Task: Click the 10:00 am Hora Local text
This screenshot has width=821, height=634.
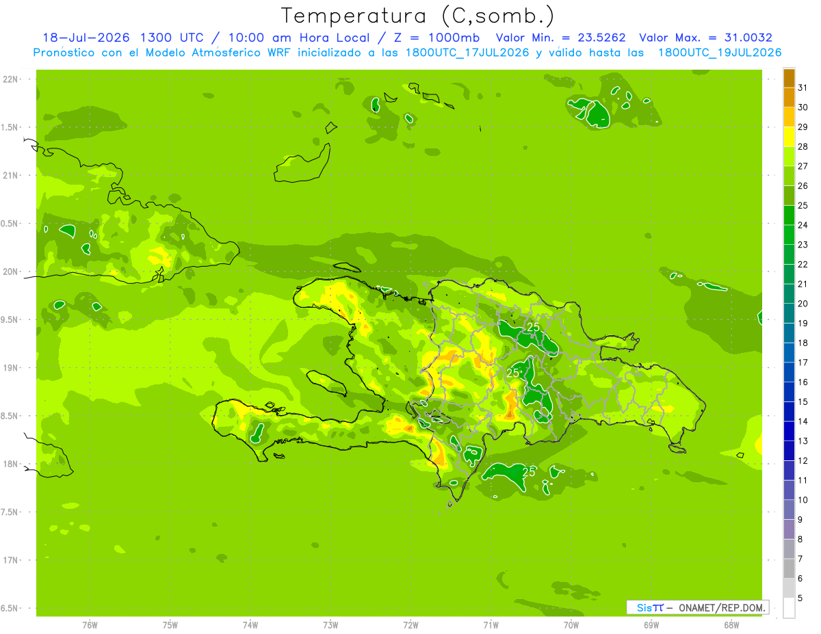Action: [300, 38]
